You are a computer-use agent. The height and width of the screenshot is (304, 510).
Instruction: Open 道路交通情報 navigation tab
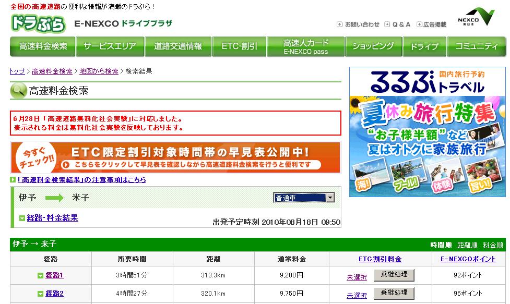pos(178,46)
